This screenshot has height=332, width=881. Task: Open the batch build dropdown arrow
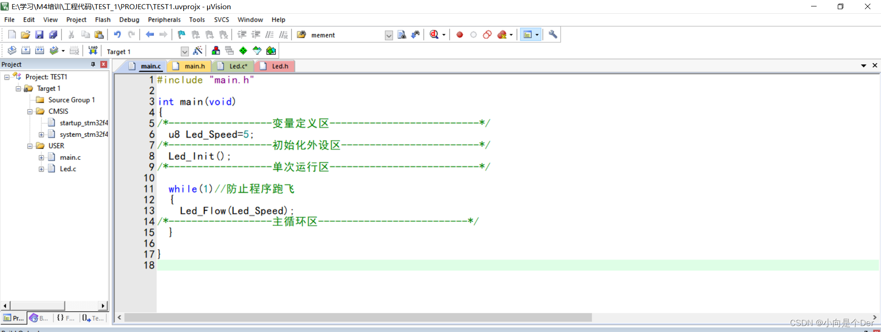(63, 51)
